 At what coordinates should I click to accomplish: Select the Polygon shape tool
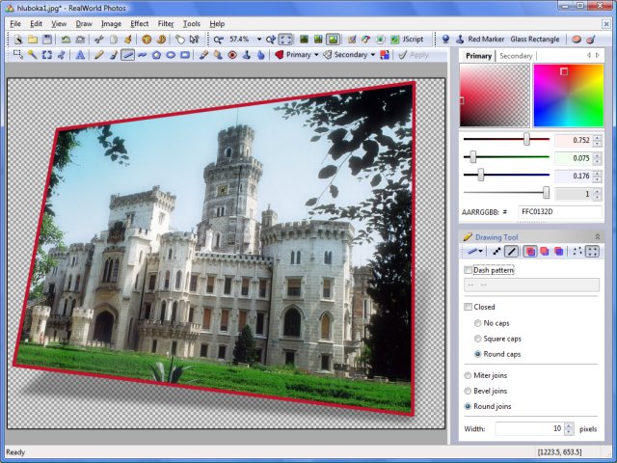tap(156, 55)
